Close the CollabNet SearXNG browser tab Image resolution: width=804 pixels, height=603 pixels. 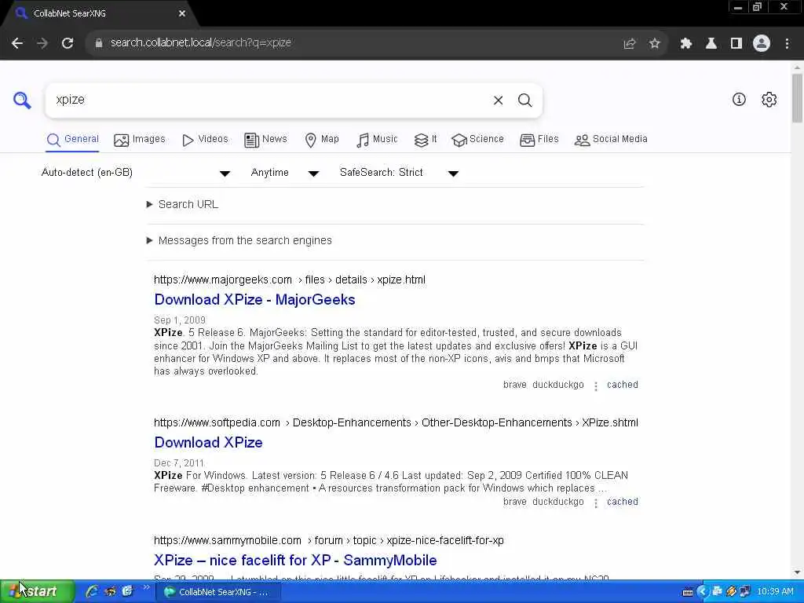[x=181, y=14]
